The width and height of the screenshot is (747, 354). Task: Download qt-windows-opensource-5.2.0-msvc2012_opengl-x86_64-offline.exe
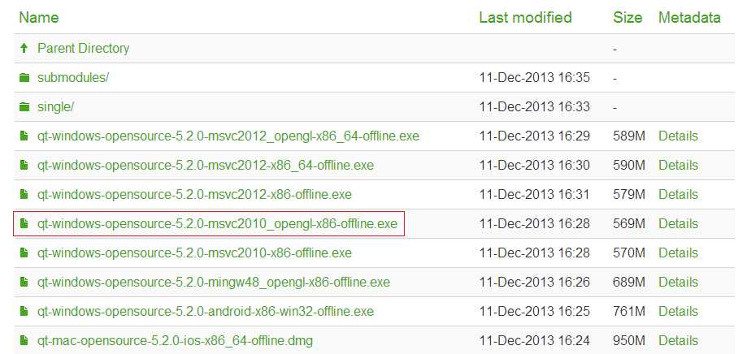tap(228, 136)
